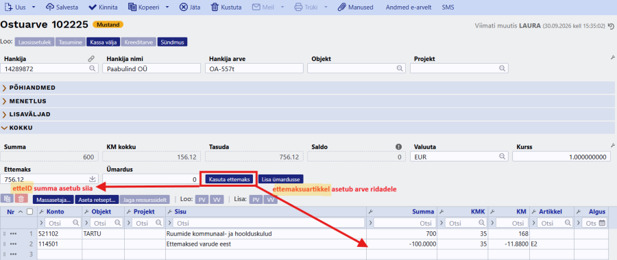
Task: Click the search icon in Hankija field
Action: tap(92, 68)
